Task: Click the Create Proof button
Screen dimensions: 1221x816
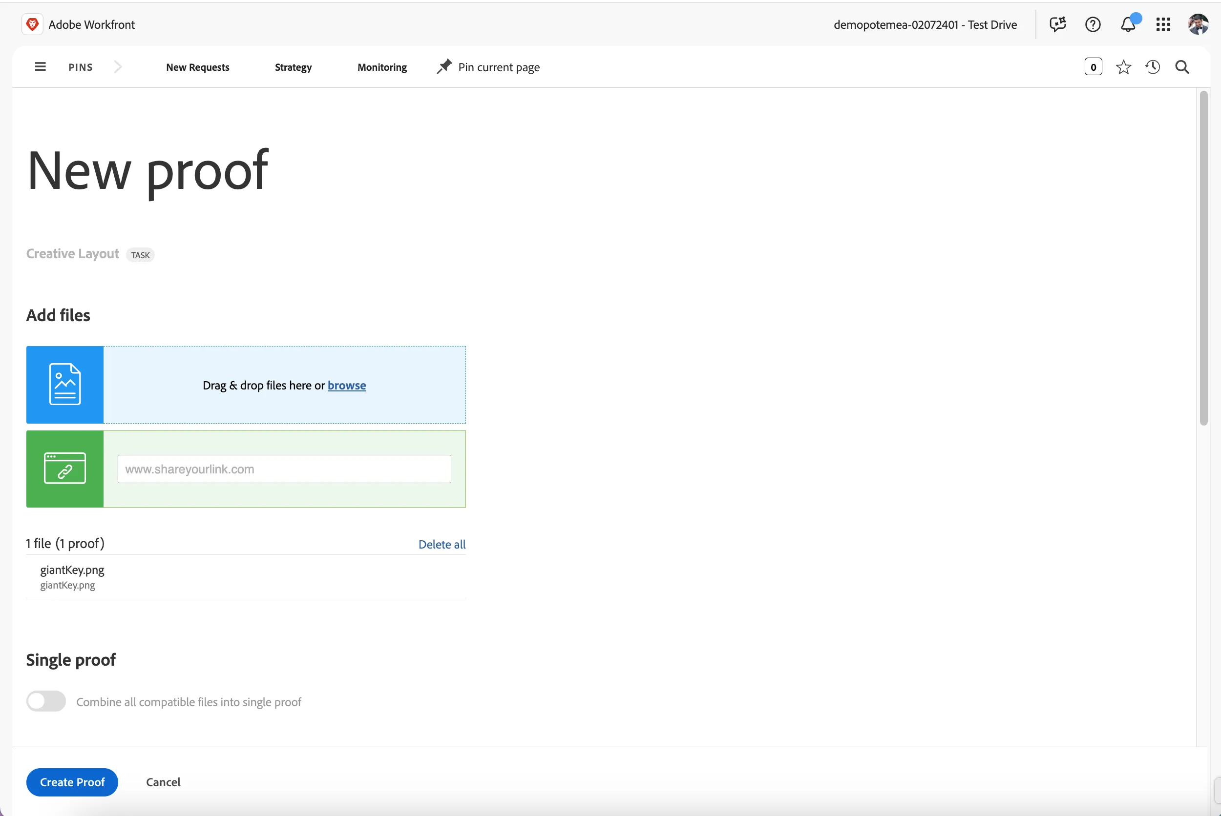Action: [72, 782]
